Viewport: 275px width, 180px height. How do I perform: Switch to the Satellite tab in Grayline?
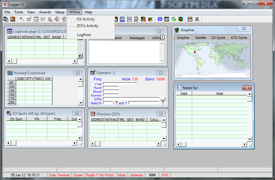click(200, 38)
